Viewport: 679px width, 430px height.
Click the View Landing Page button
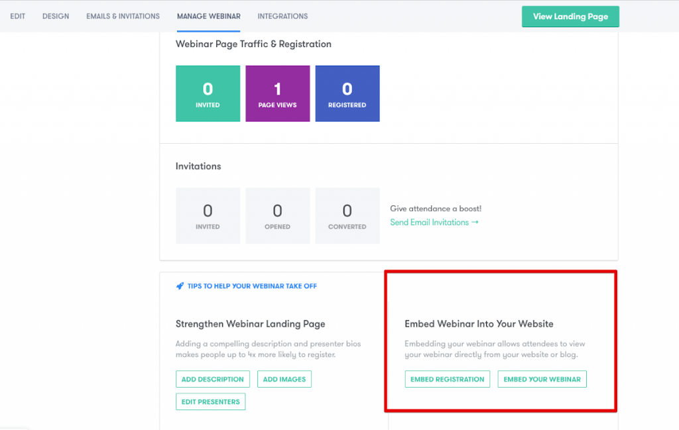pos(570,16)
